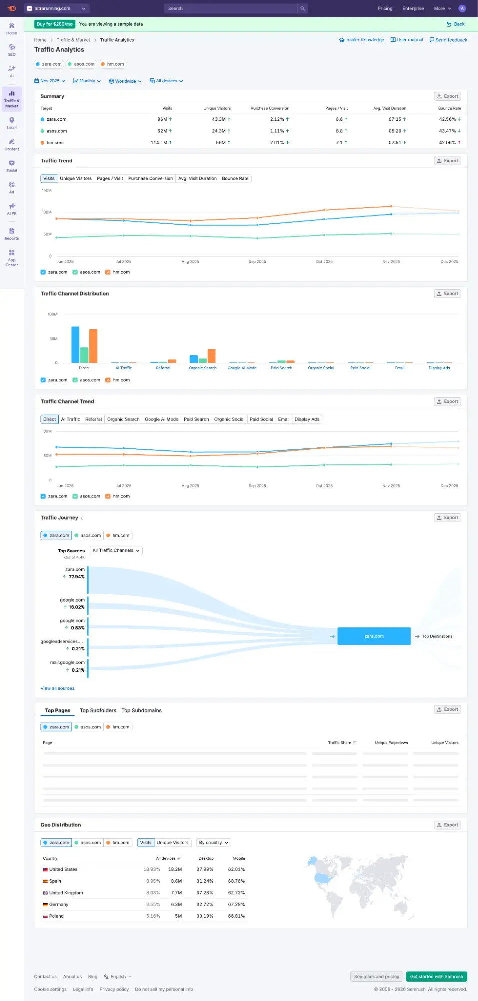Toggle hm.com checkbox in Channel Distribution legend
This screenshot has width=478, height=1001.
pyautogui.click(x=108, y=380)
